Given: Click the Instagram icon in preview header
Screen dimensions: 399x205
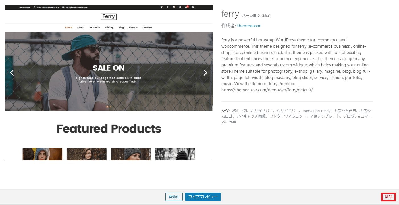Looking at the screenshot, I should [174, 7].
